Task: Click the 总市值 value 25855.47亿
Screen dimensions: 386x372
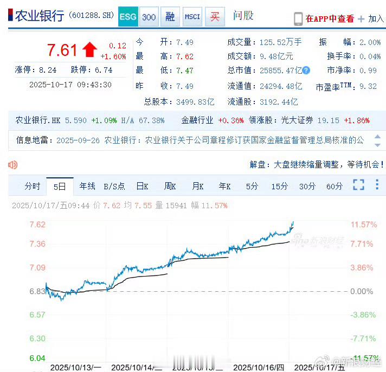Action: (x=281, y=70)
